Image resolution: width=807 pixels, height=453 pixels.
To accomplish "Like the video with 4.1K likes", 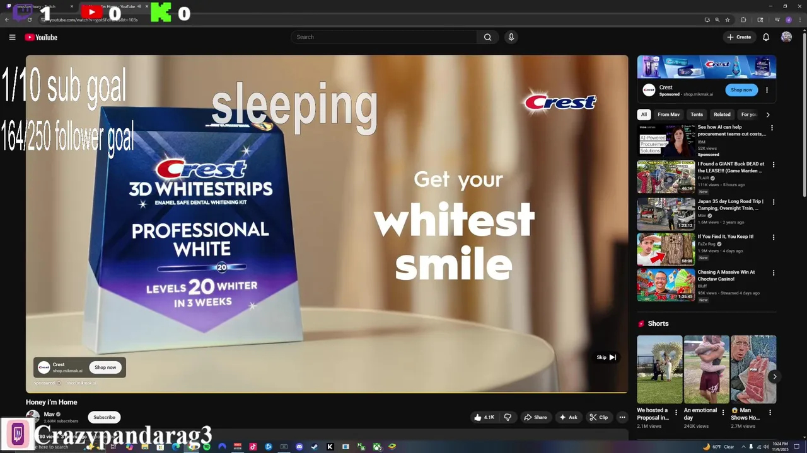I will tap(484, 417).
